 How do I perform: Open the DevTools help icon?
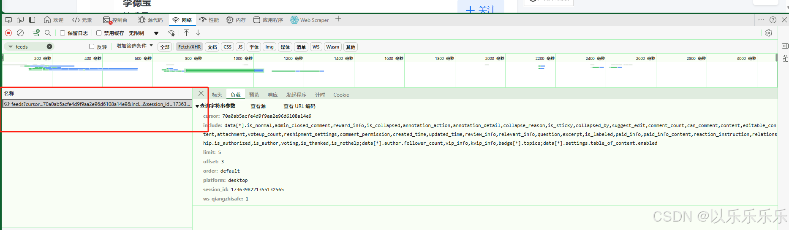coord(773,20)
